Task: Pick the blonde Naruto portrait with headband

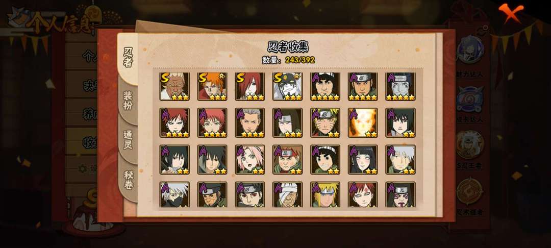Action: coord(325,122)
